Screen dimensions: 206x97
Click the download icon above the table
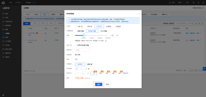202,24
